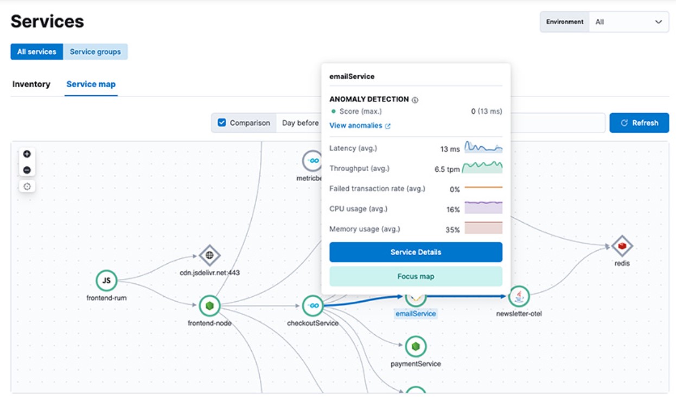Click external link icon beside View anomalies
The image size is (676, 397).
tap(388, 126)
